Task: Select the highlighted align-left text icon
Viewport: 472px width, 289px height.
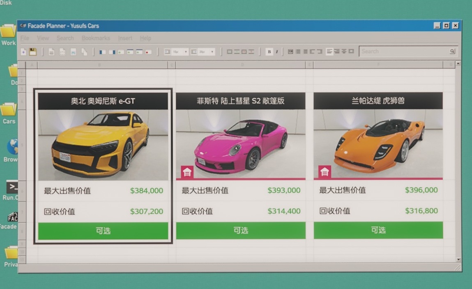Action: point(329,51)
